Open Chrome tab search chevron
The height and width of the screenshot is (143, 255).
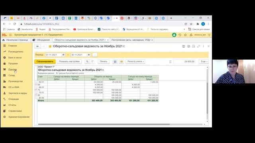[185, 18]
